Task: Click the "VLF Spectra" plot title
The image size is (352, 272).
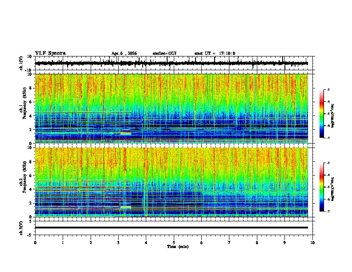Action: click(51, 53)
